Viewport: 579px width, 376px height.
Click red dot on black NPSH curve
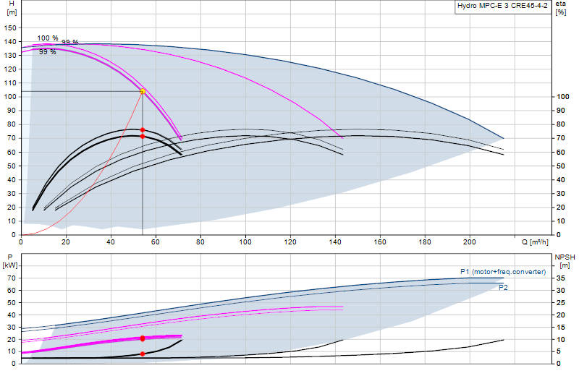tap(143, 354)
